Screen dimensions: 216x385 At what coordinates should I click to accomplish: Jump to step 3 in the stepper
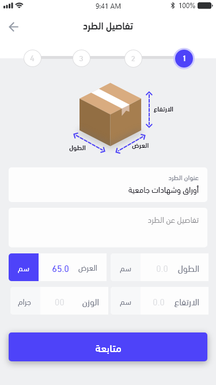pyautogui.click(x=81, y=58)
